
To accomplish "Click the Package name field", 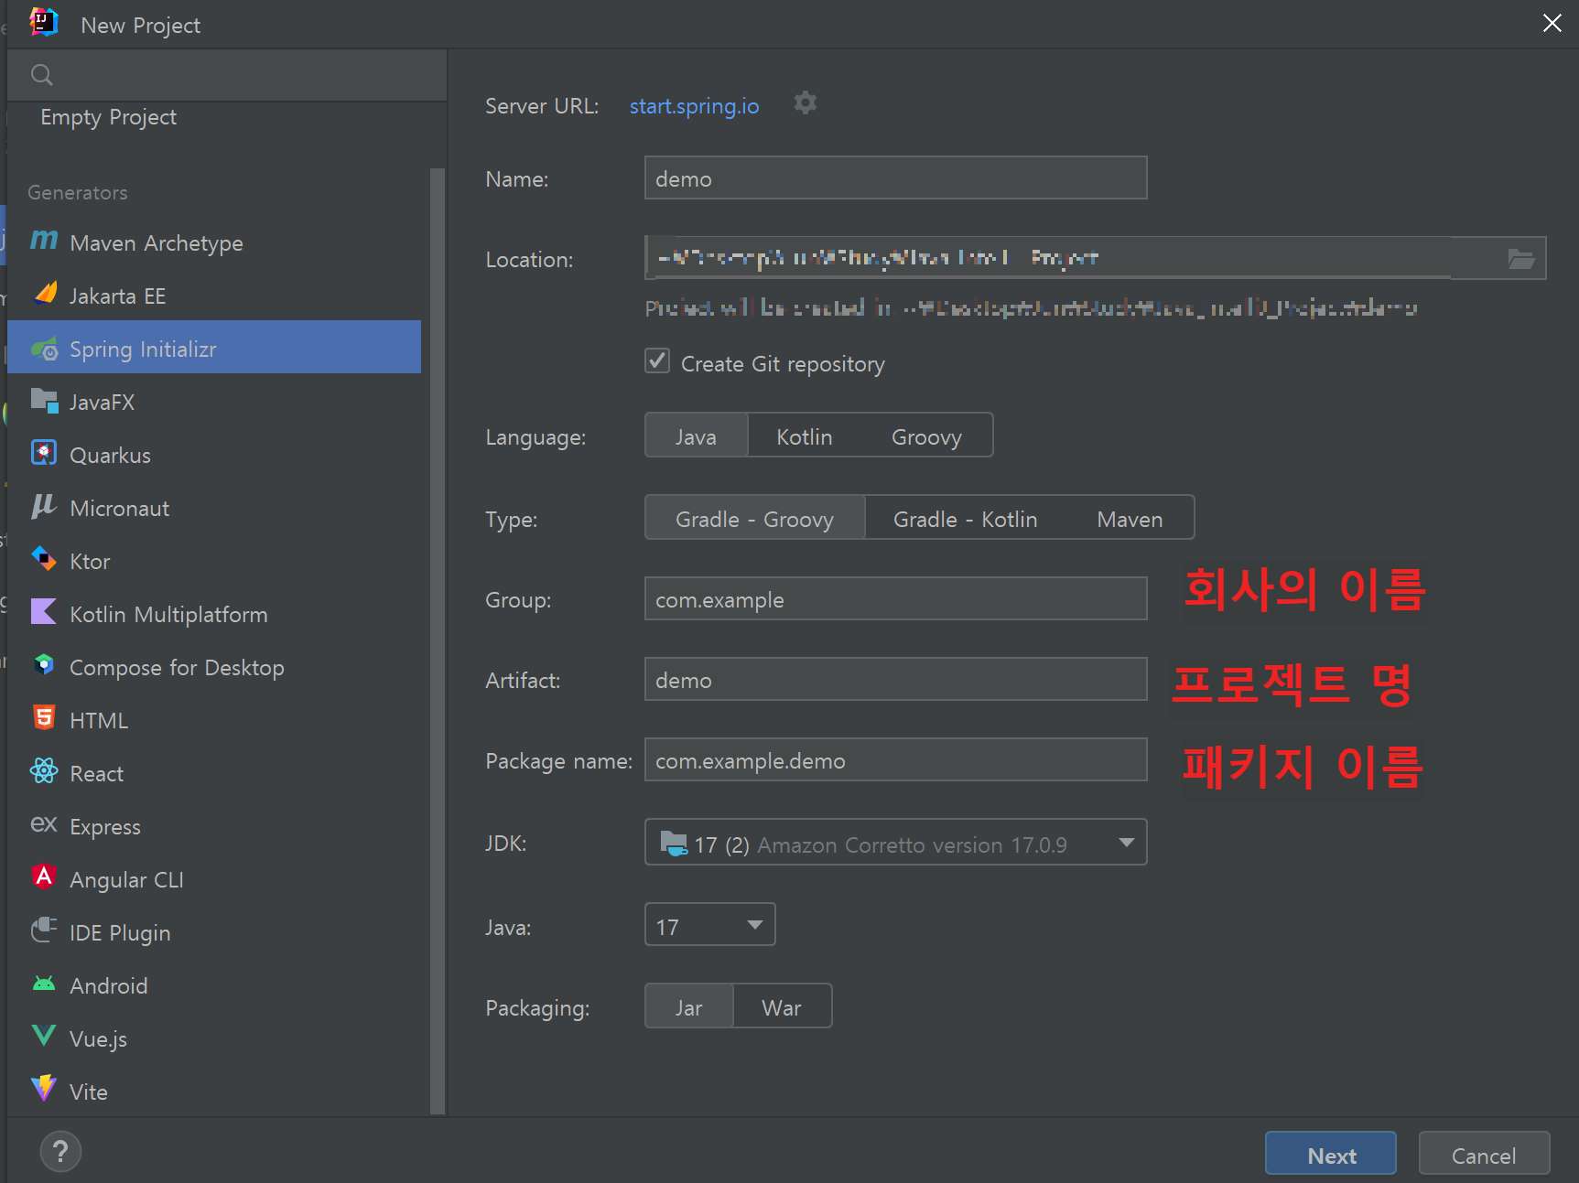I will tap(896, 759).
